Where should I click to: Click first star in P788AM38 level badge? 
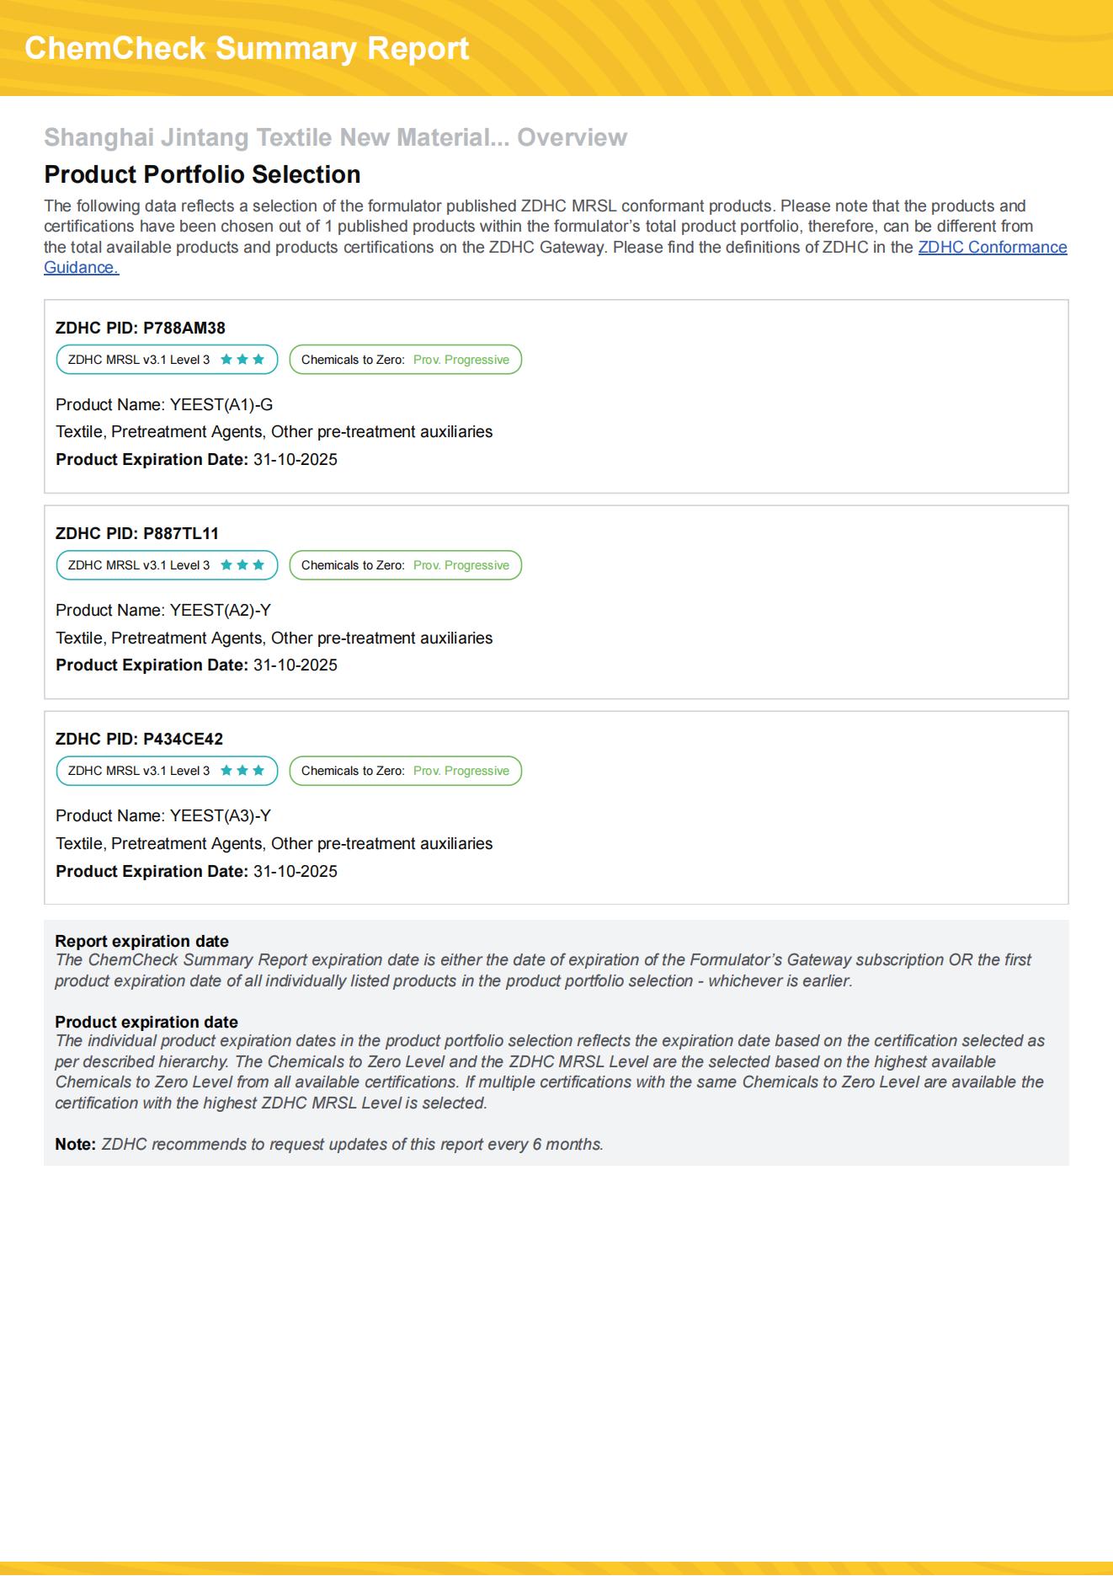[226, 360]
